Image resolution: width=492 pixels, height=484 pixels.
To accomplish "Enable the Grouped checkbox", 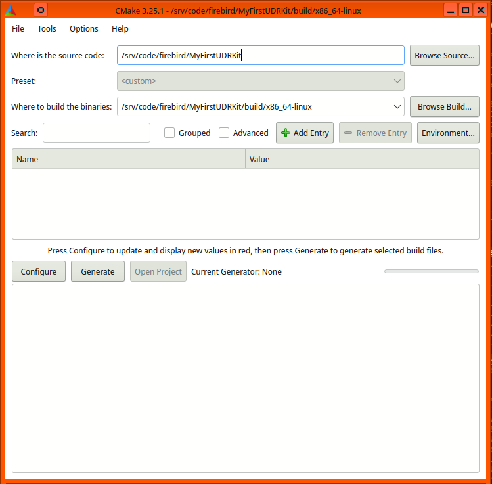I will click(x=169, y=133).
